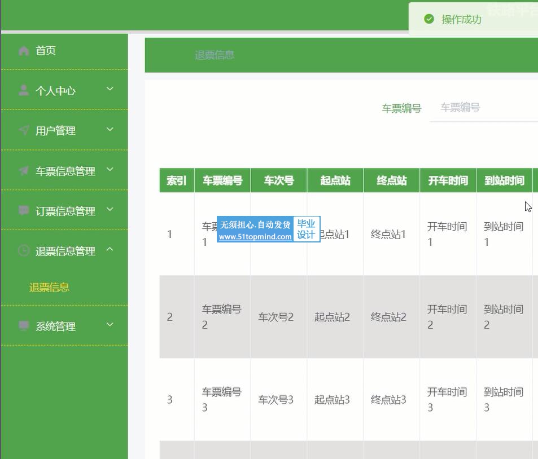Screen dimensions: 538x459
Task: Collapse 退票信息管理 with the up chevron
Action: (110, 249)
